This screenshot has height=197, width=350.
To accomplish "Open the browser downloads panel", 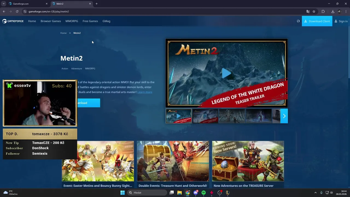I will click(x=333, y=11).
